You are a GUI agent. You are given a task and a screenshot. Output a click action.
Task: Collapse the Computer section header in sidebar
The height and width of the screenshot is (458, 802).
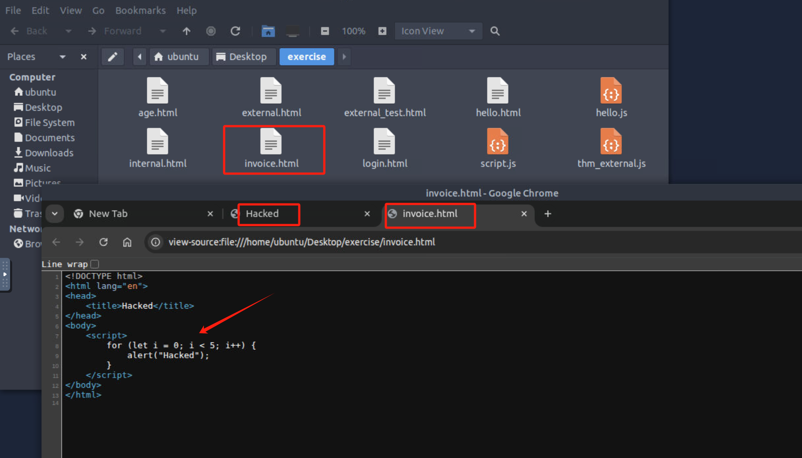pyautogui.click(x=32, y=77)
